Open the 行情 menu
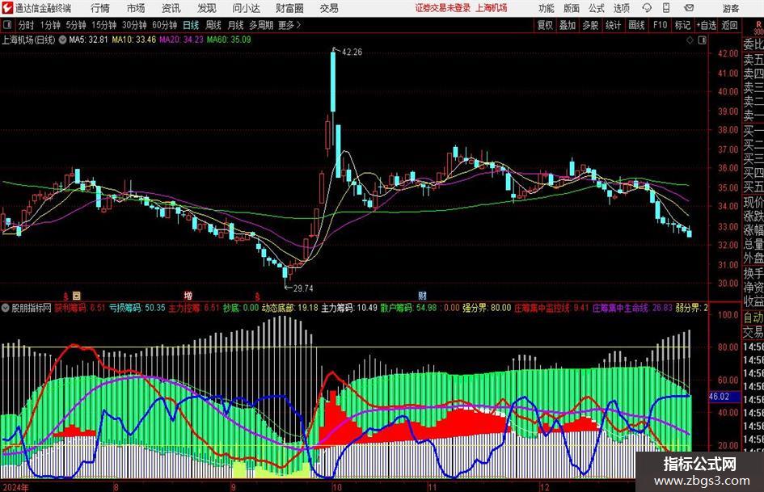Screen dimensions: 764x492 tap(100, 8)
